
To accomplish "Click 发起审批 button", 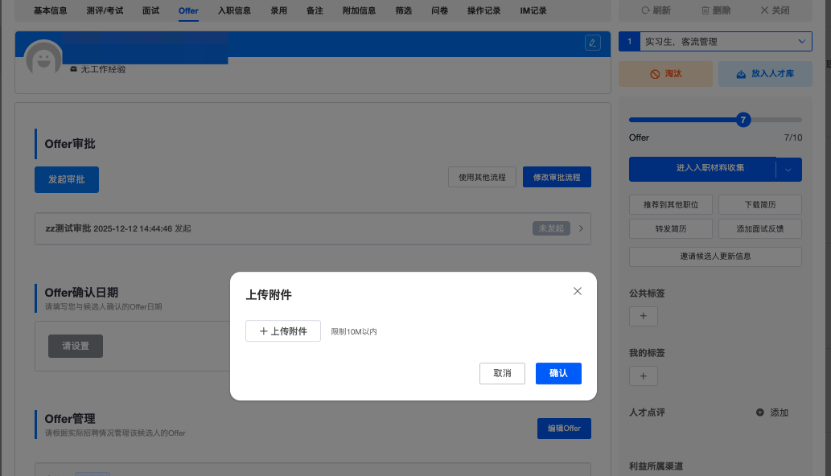I will (66, 179).
